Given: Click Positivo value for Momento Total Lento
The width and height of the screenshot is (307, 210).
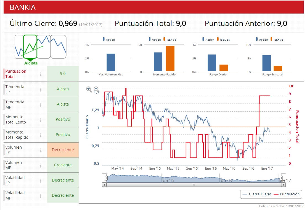Looking at the screenshot, I should click(x=63, y=119).
